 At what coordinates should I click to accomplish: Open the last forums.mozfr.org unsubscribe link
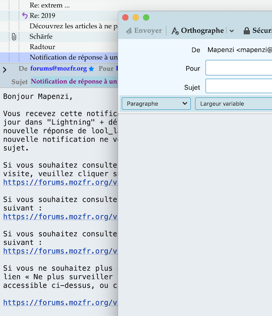tap(60, 302)
